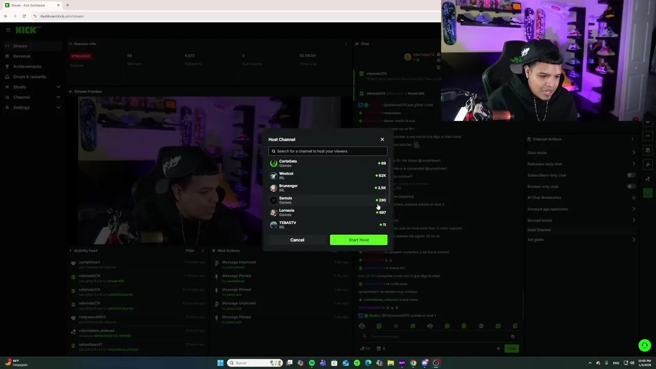The width and height of the screenshot is (656, 369).
Task: Click the Start Host button
Action: 359,240
